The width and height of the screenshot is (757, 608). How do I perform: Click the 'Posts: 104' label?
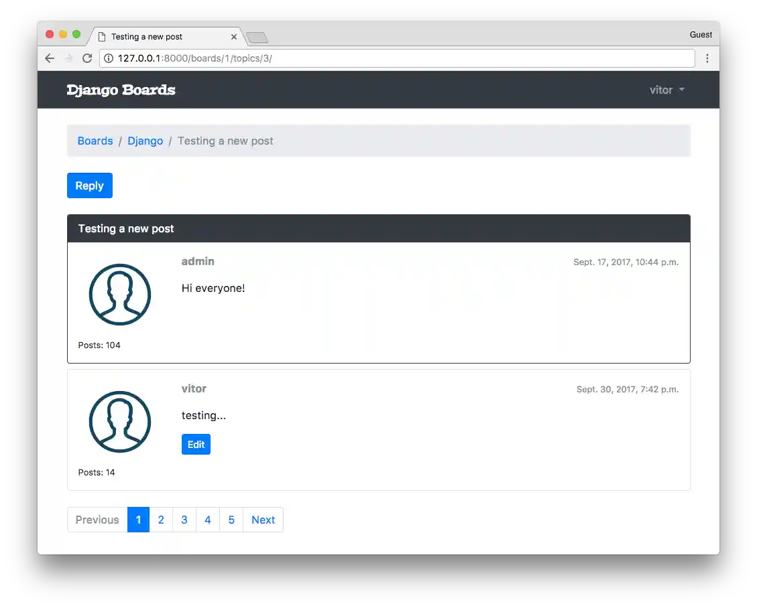(99, 346)
